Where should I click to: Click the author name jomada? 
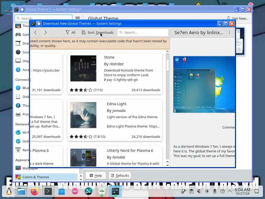coord(119,110)
